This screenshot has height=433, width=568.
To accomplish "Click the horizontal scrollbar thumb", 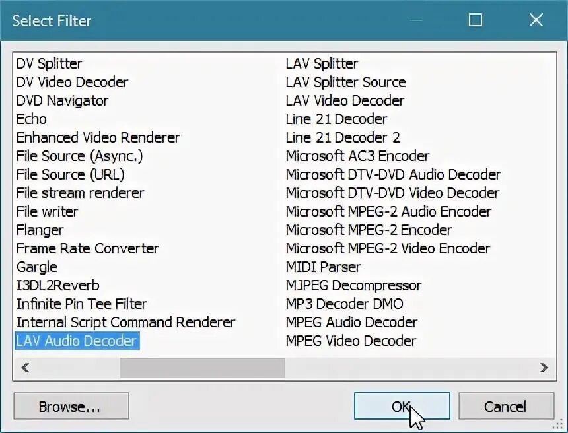I will pos(203,368).
